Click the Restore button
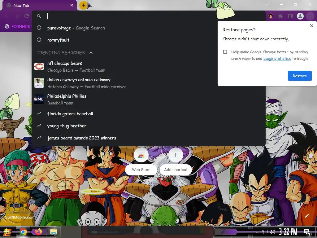 pyautogui.click(x=300, y=76)
